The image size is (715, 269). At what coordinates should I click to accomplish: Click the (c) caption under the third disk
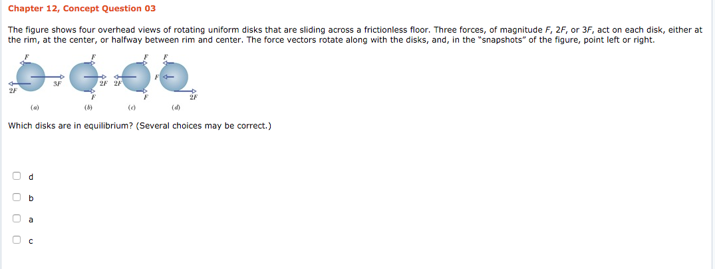click(131, 109)
